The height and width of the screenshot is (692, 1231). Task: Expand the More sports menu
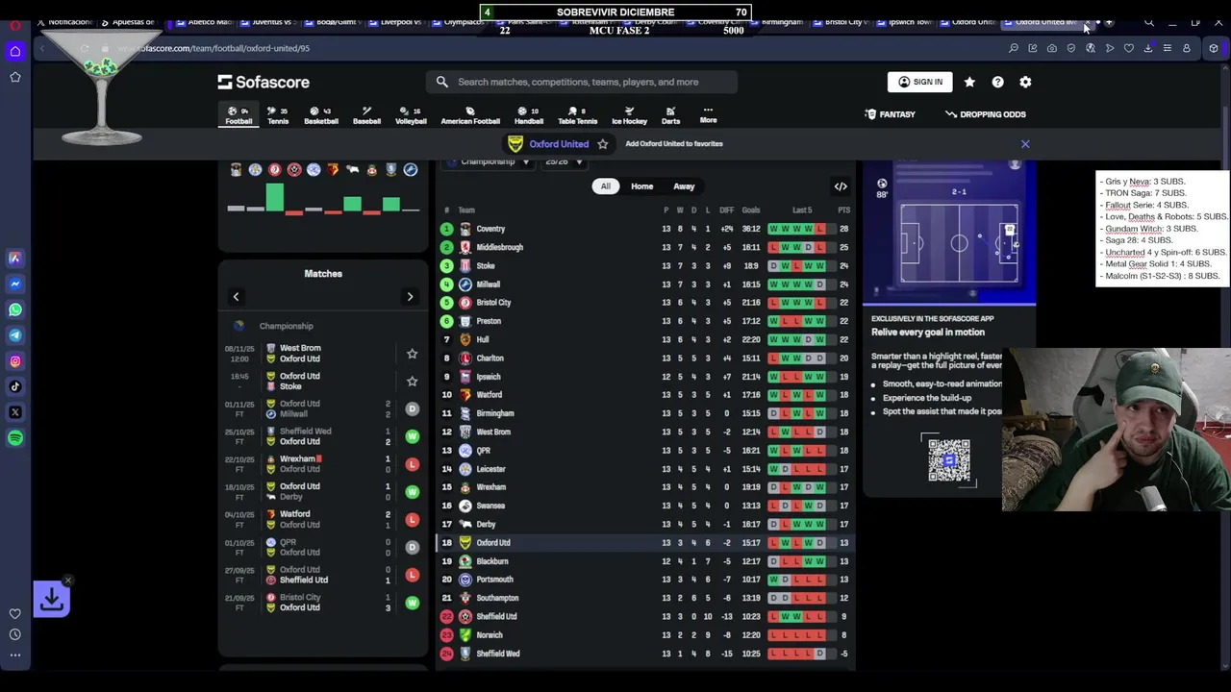tap(708, 115)
